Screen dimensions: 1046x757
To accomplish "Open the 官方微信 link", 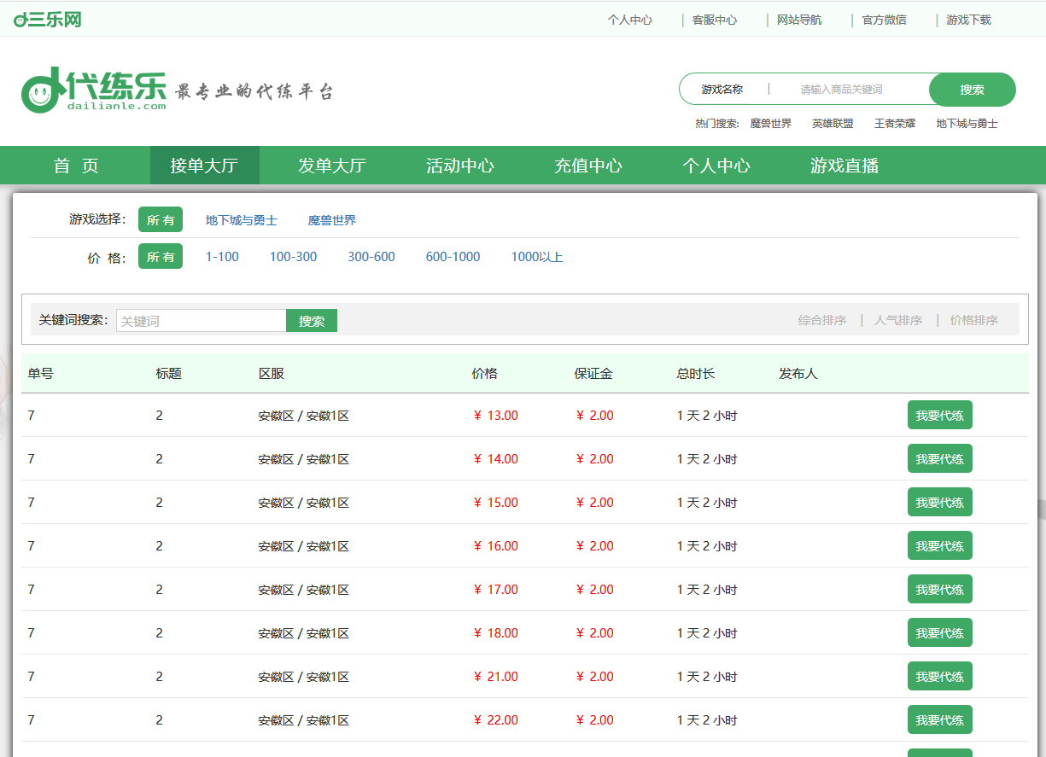I will point(884,20).
